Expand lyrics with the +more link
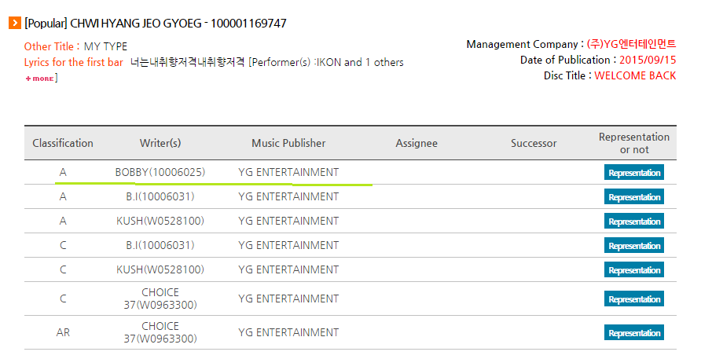This screenshot has width=701, height=359. [40, 79]
